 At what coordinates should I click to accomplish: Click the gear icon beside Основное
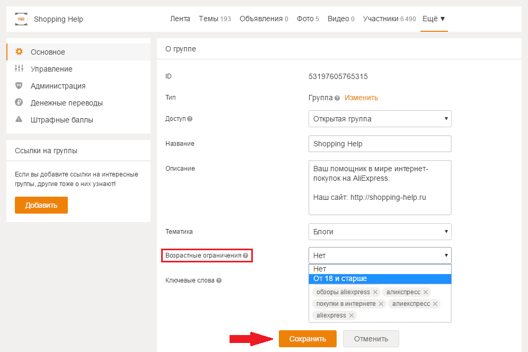pos(19,52)
